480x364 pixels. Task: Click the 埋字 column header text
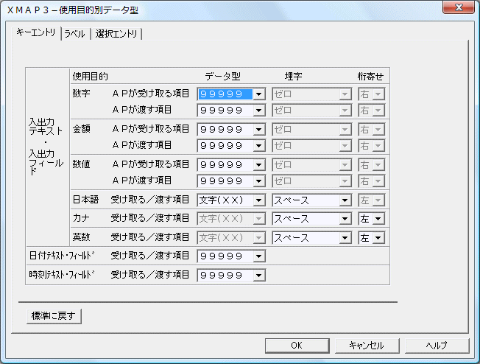[293, 76]
